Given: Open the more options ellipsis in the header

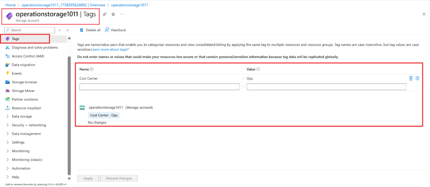Looking at the screenshot, I should (122, 14).
